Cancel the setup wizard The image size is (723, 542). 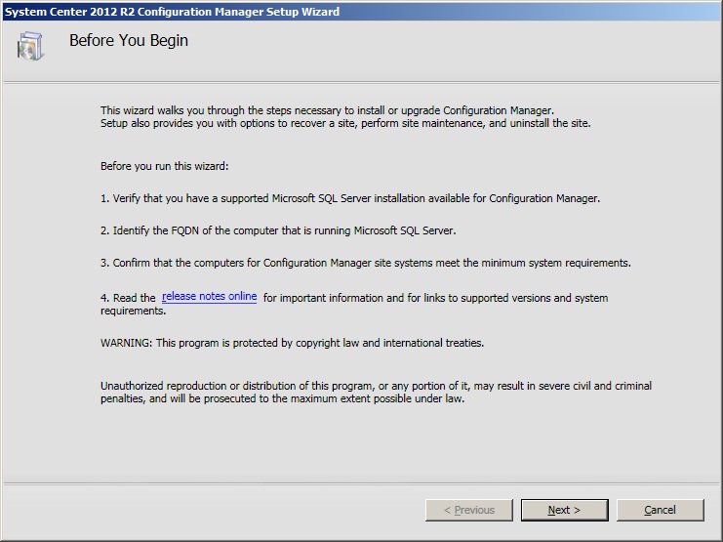pyautogui.click(x=660, y=510)
